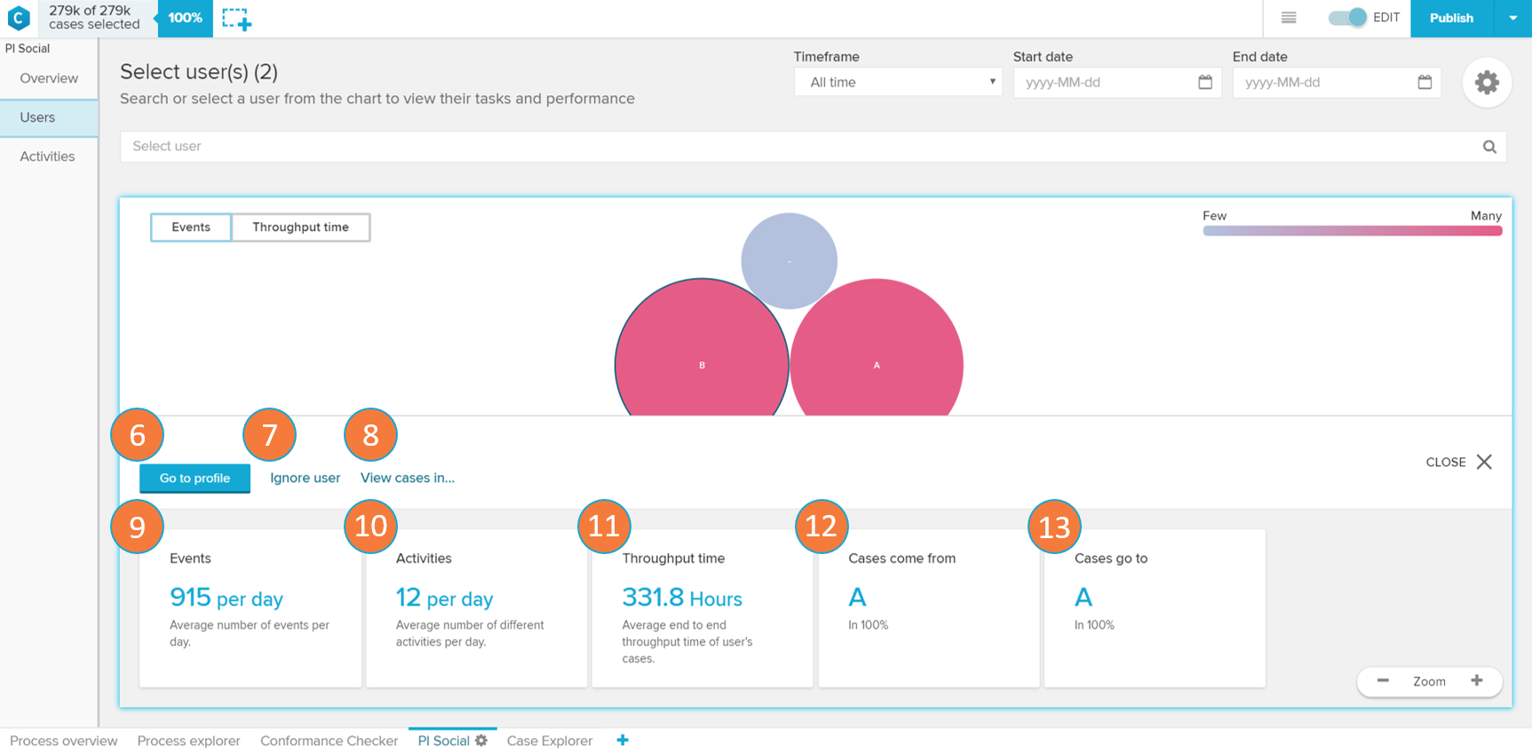Switch to the Conformance Checker tab
Viewport: 1532px width, 753px height.
(x=329, y=741)
